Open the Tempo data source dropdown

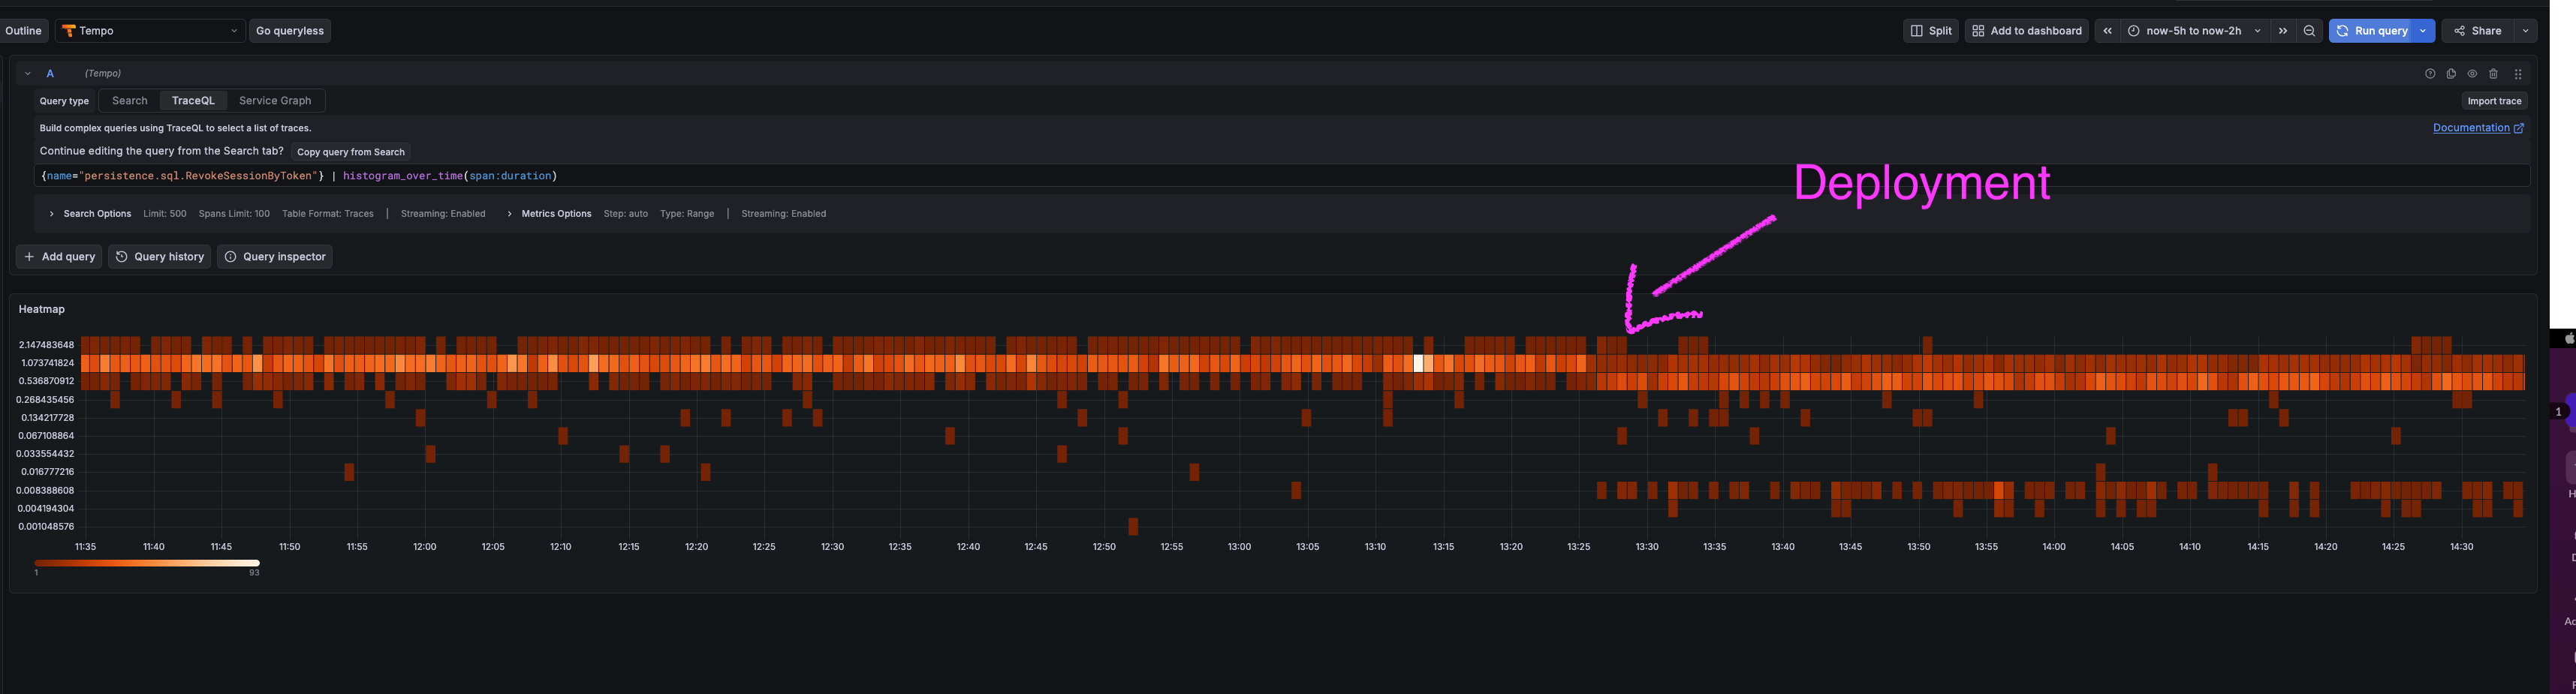tap(150, 31)
